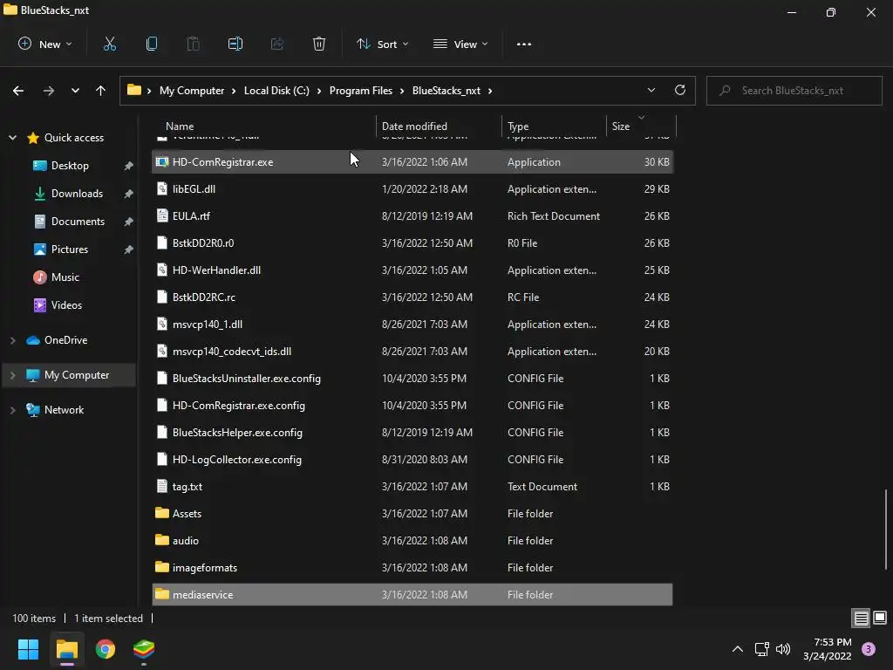This screenshot has height=670, width=893.
Task: Switch to large thumbnails view icon
Action: 880,619
